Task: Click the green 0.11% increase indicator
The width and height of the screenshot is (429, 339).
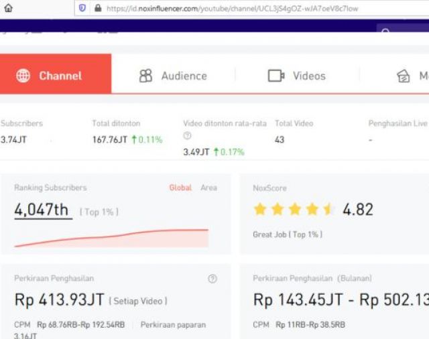Action: (147, 140)
